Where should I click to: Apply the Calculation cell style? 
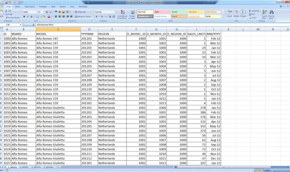(213, 12)
